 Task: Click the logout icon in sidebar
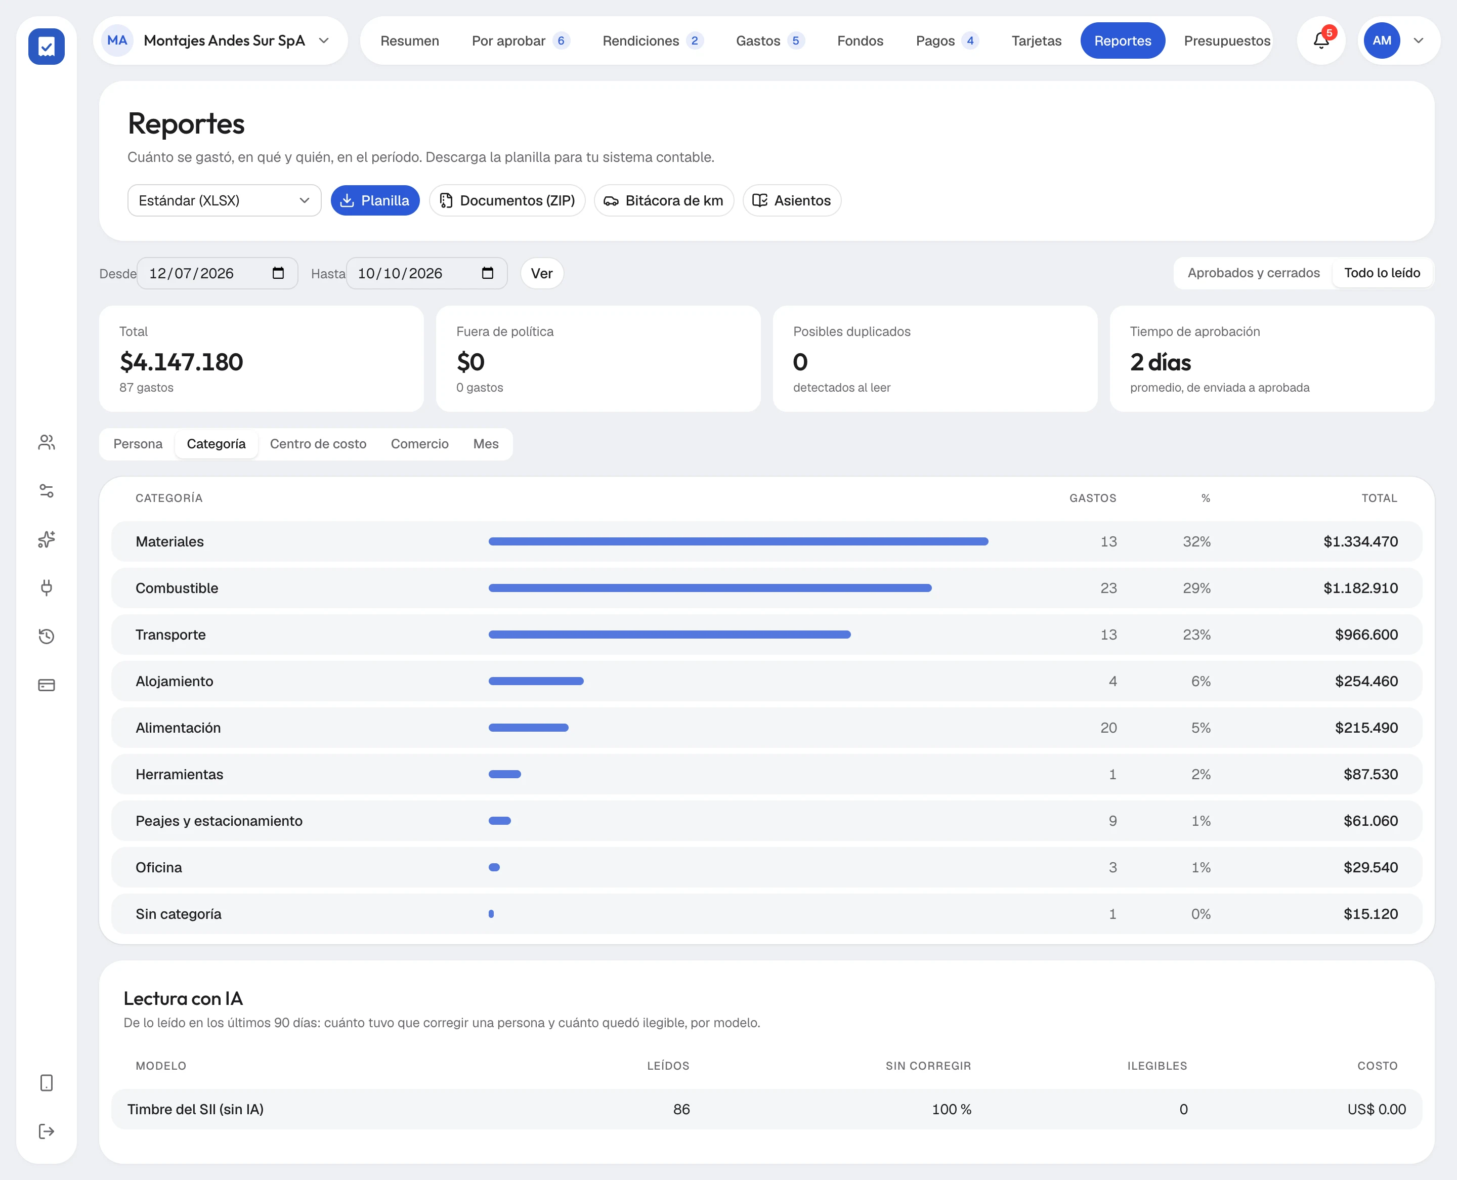pyautogui.click(x=46, y=1131)
